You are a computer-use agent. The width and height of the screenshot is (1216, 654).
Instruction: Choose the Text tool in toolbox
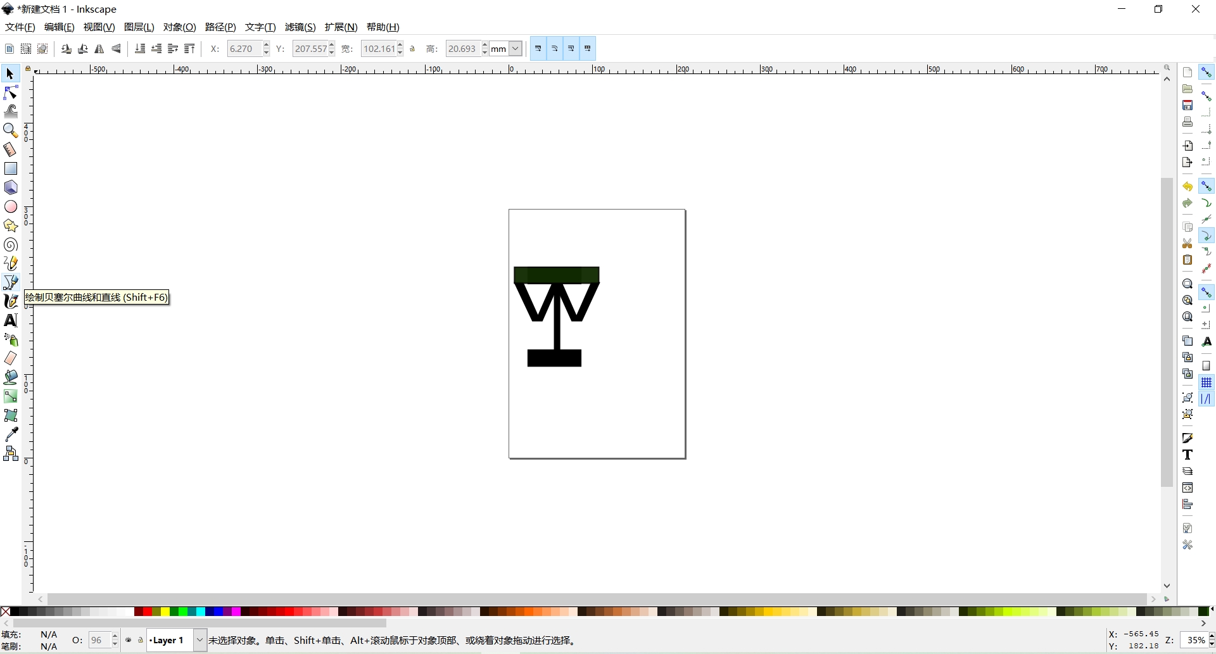(x=11, y=320)
